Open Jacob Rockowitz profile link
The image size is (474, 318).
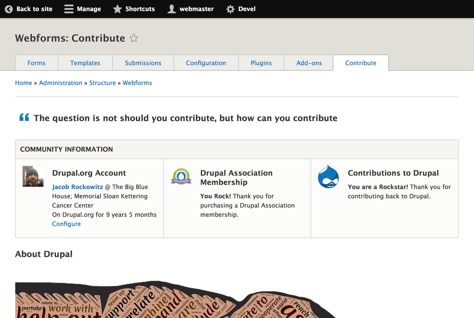[x=78, y=187]
